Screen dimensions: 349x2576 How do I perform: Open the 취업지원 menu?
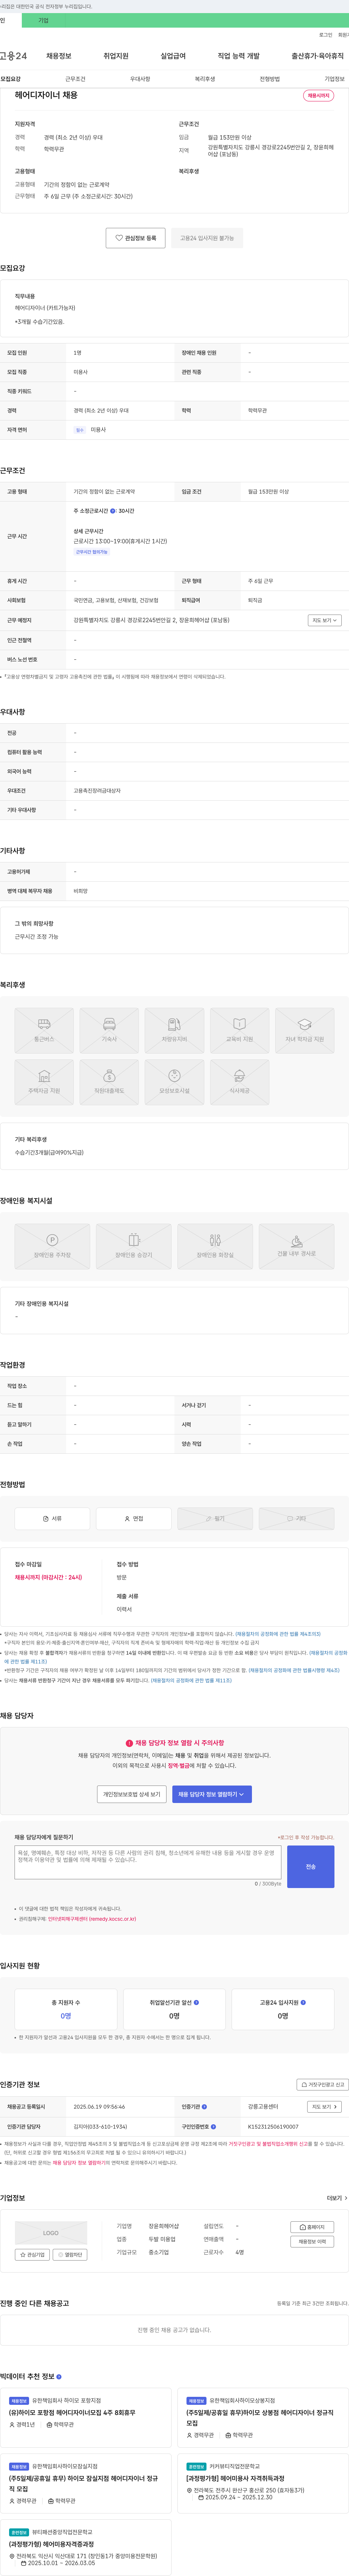pos(116,56)
